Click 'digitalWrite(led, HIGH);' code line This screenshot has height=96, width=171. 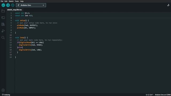click(31, 45)
